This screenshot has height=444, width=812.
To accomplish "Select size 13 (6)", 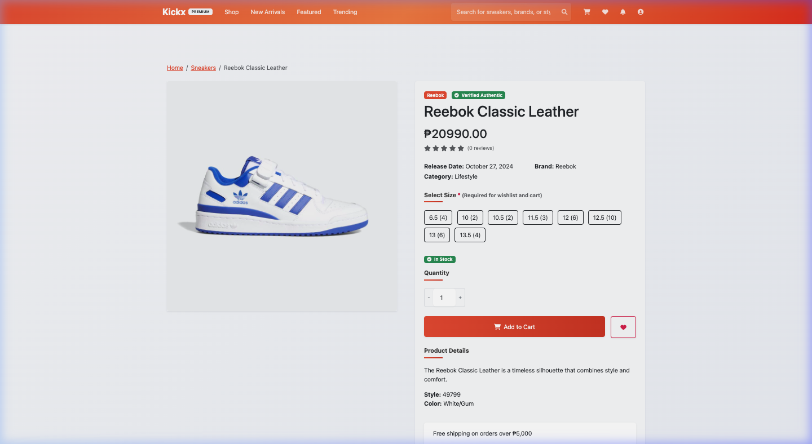I will tap(437, 235).
